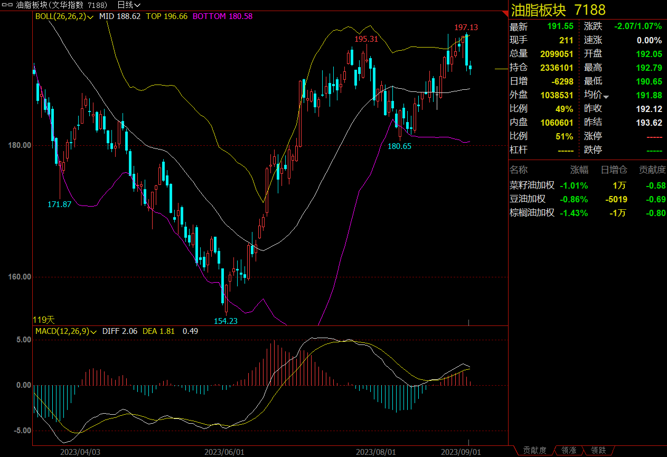Open the 日线 period dropdown
This screenshot has height=457, width=667.
128,5
